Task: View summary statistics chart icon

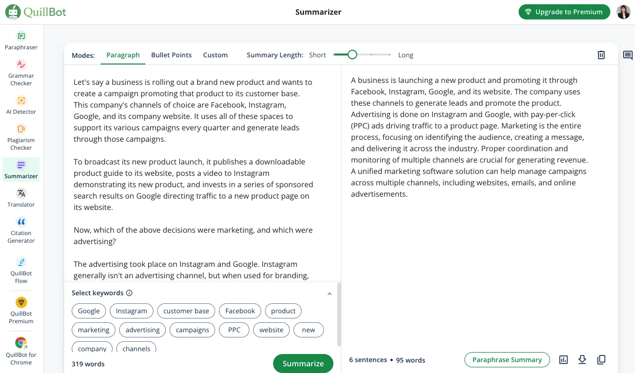Action: click(x=563, y=360)
